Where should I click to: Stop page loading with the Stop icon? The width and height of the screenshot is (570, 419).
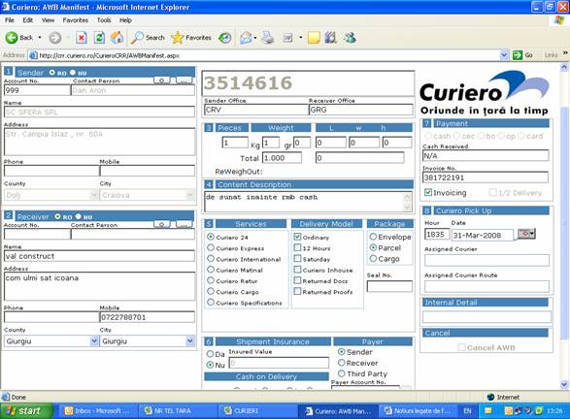click(x=82, y=38)
